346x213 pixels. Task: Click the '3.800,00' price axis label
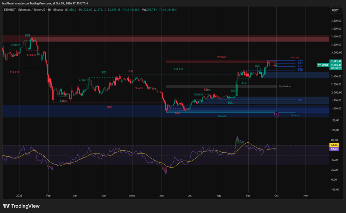click(336, 21)
